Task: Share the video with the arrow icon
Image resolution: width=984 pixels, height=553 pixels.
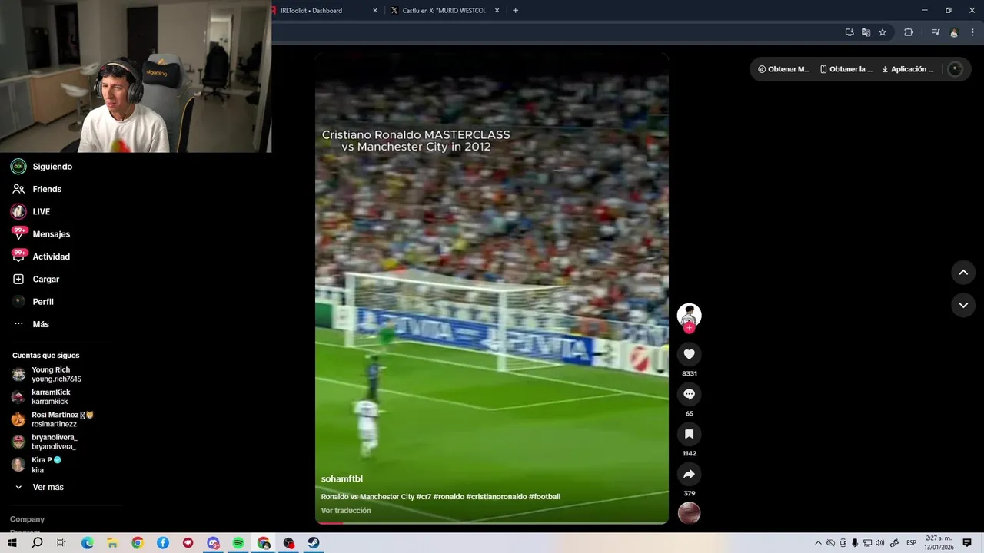Action: (689, 474)
